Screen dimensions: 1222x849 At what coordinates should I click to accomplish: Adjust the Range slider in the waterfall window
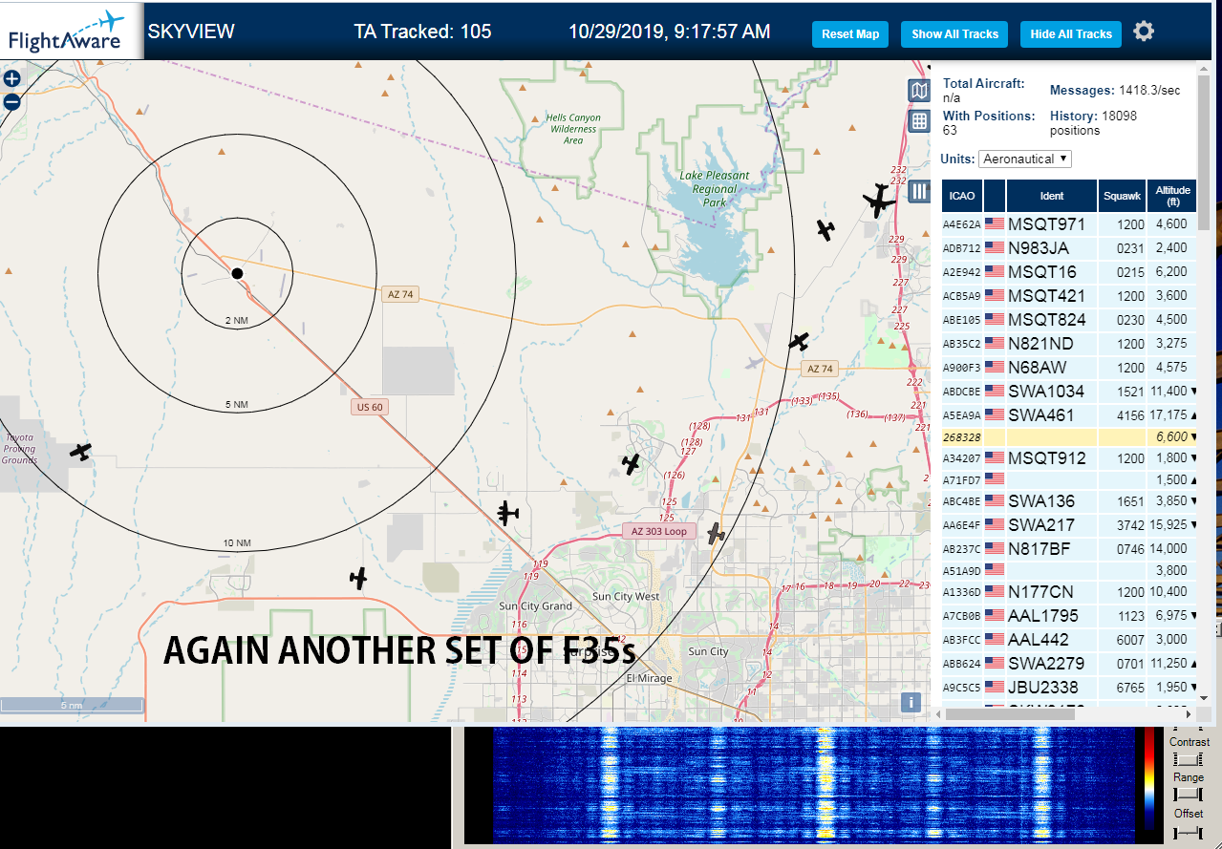(x=1188, y=795)
